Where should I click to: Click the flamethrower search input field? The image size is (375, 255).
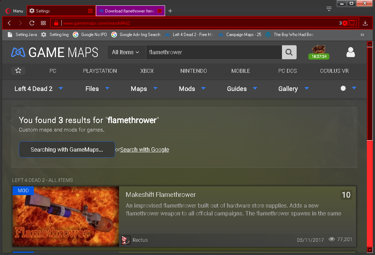(214, 52)
